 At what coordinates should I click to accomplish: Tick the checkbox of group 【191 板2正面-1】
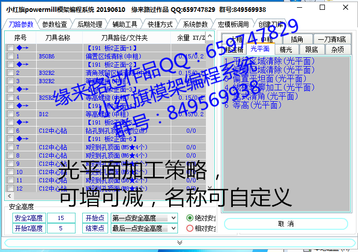[10, 48]
